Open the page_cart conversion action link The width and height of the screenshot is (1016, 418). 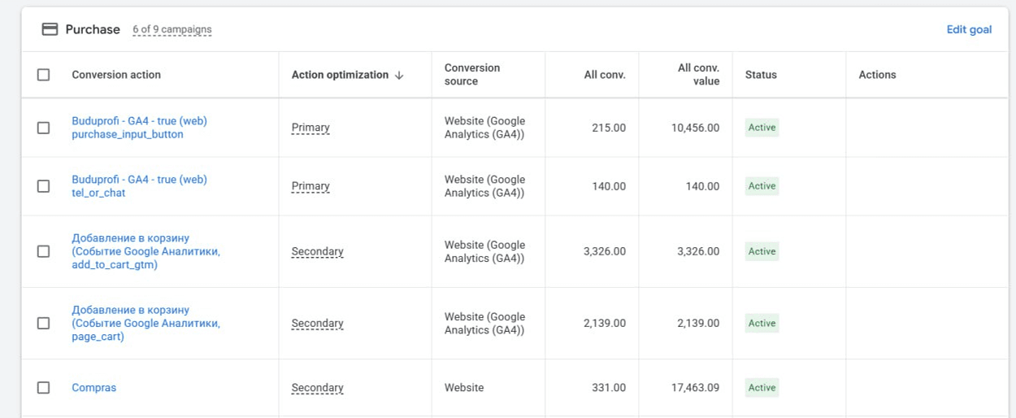click(x=145, y=323)
